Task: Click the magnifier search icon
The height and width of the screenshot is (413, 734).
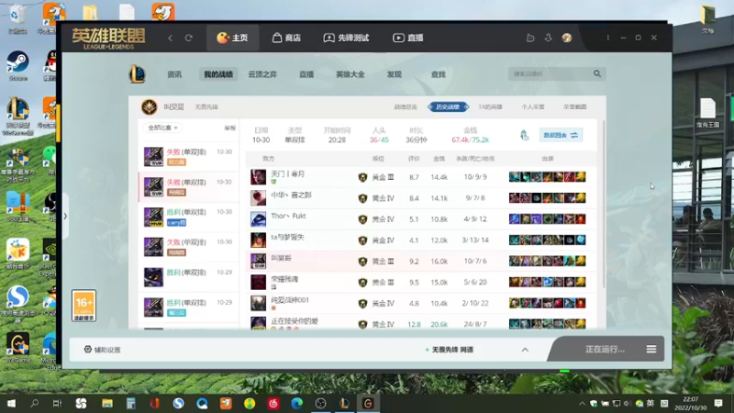Action: (x=597, y=73)
